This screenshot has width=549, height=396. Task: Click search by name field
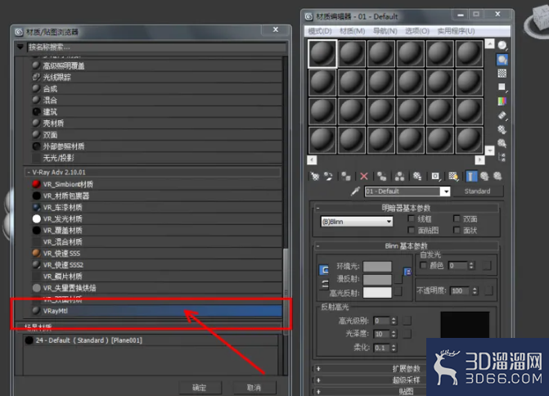click(156, 47)
